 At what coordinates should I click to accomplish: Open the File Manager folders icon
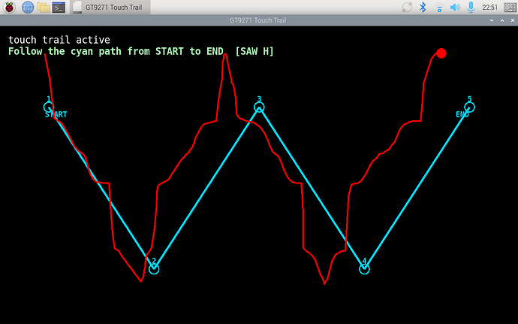[x=44, y=8]
